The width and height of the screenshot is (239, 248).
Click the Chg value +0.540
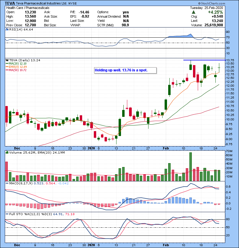click(217, 16)
